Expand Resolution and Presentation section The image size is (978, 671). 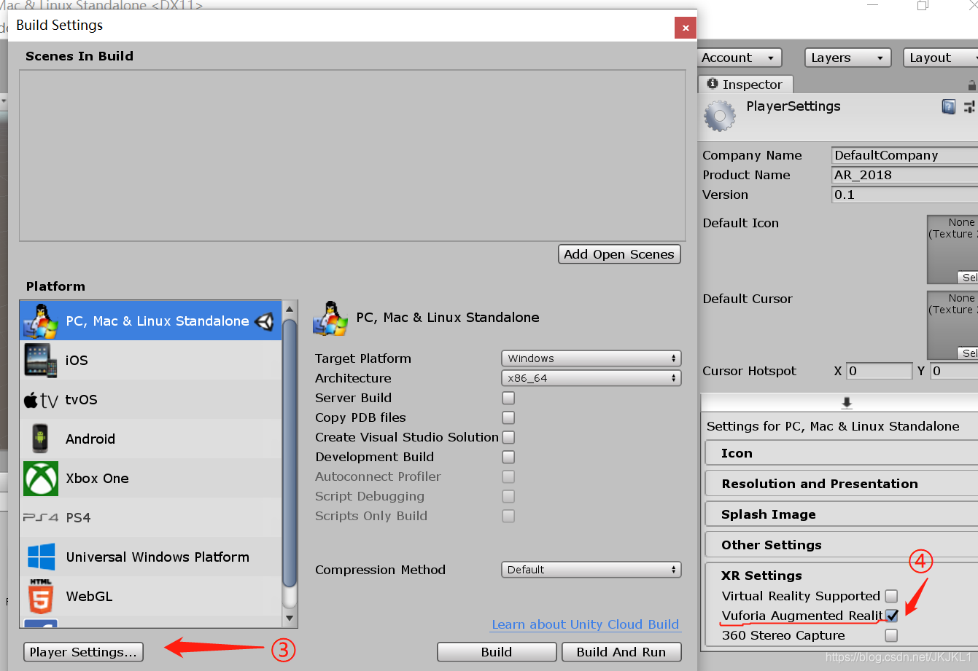tap(842, 484)
